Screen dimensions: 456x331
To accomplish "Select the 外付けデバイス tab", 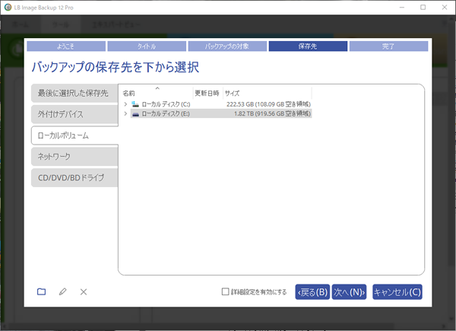I will pyautogui.click(x=74, y=114).
